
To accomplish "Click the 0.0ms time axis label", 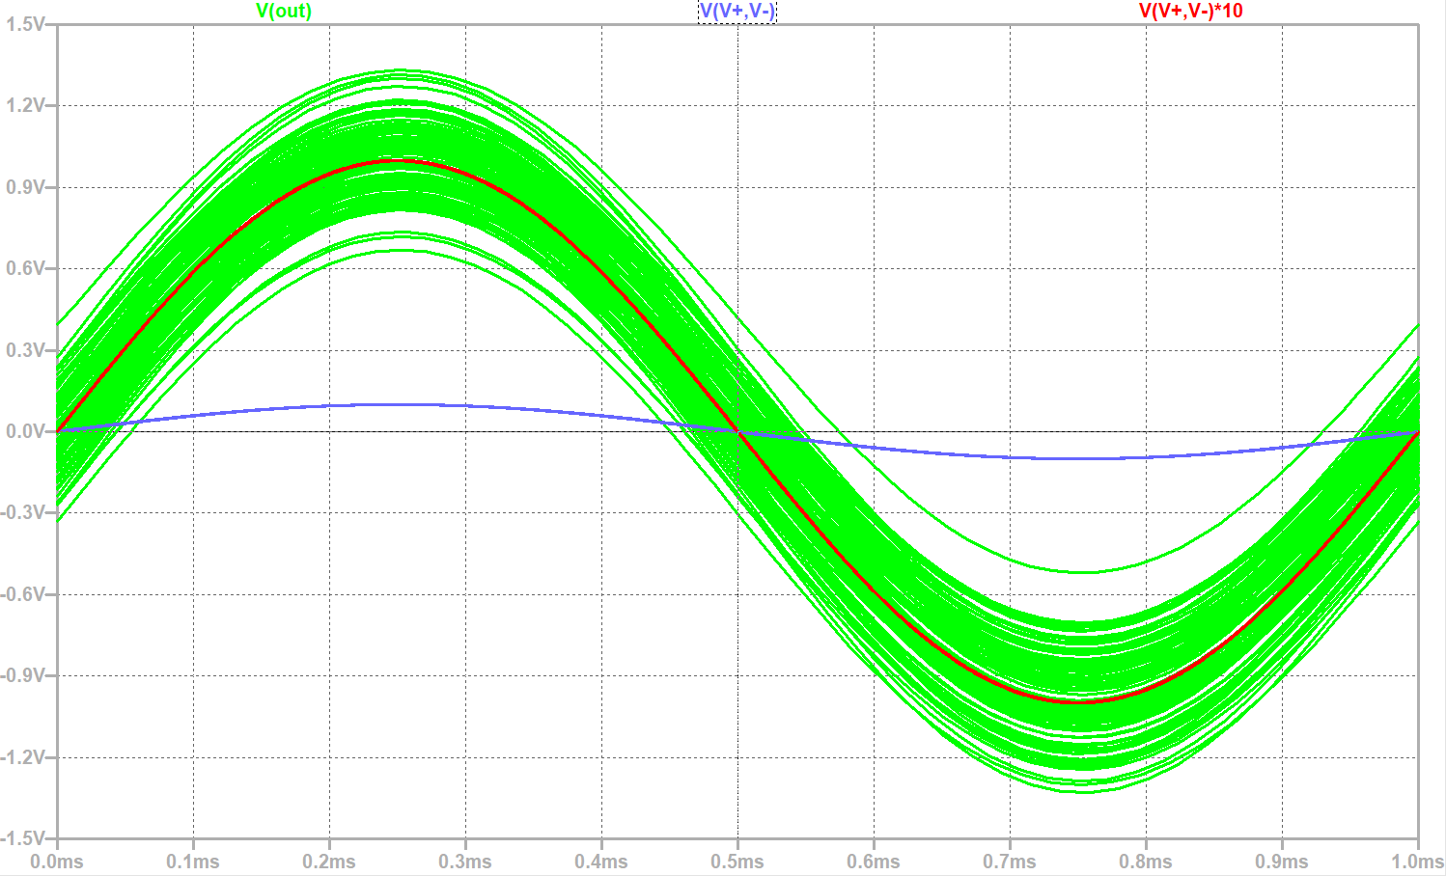I will pos(58,862).
